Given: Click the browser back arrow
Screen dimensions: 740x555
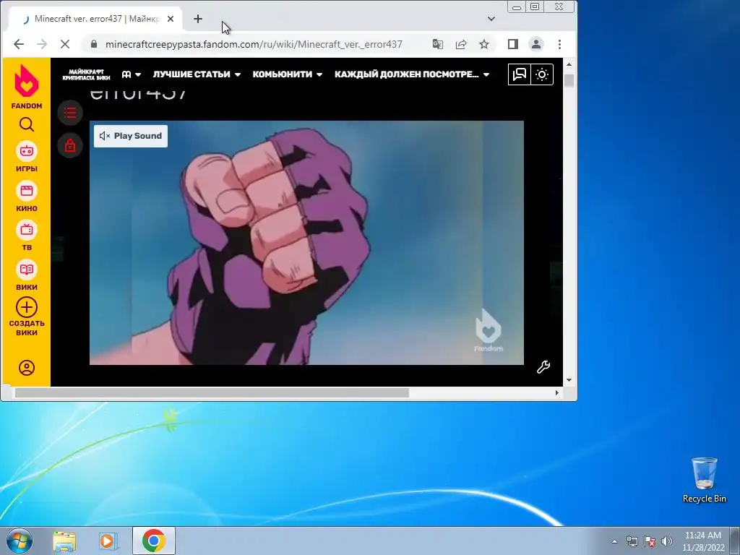Looking at the screenshot, I should [x=18, y=44].
